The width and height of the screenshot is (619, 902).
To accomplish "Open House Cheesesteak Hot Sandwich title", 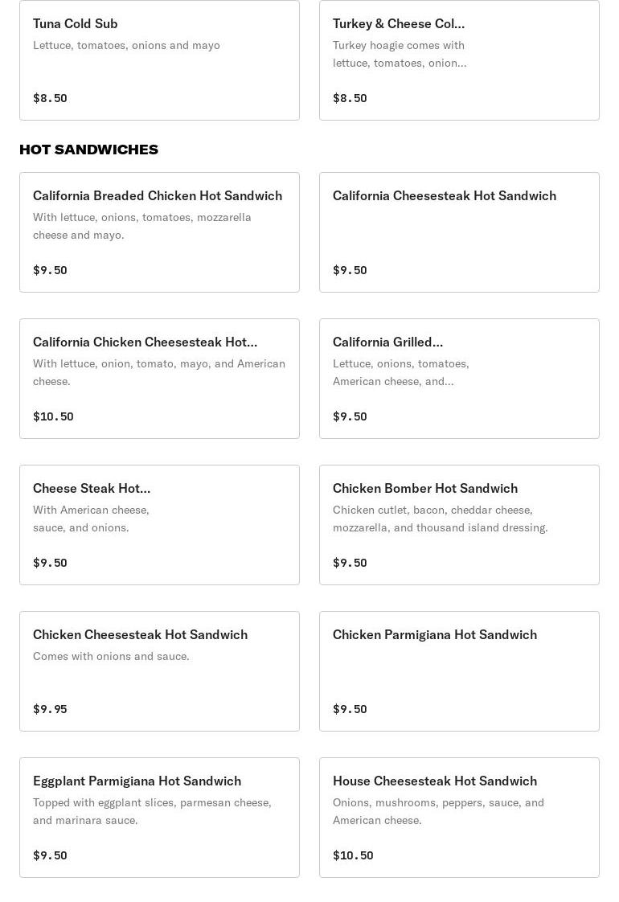I will pyautogui.click(x=435, y=781).
